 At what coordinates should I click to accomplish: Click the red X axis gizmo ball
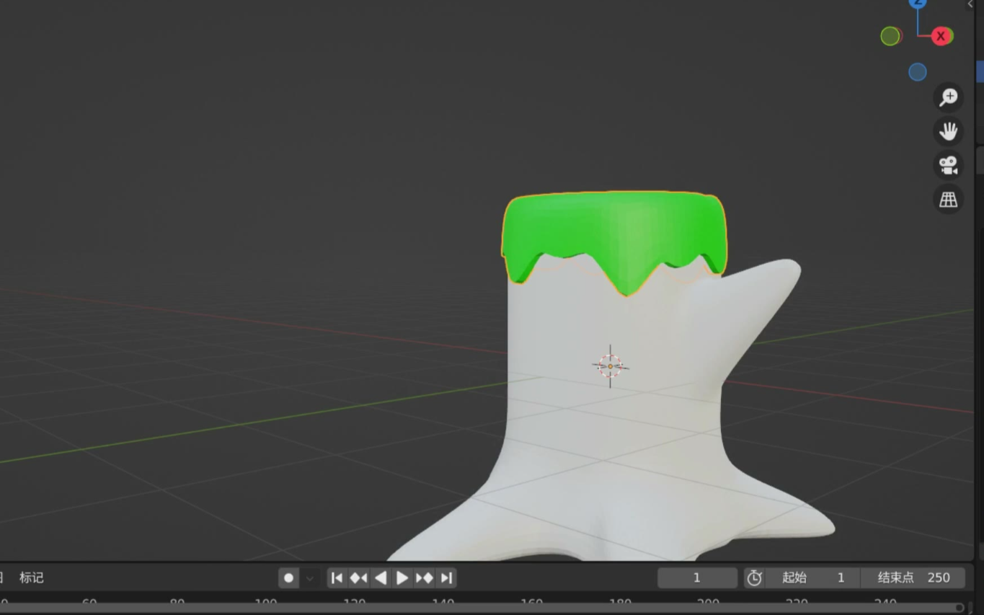coord(941,36)
